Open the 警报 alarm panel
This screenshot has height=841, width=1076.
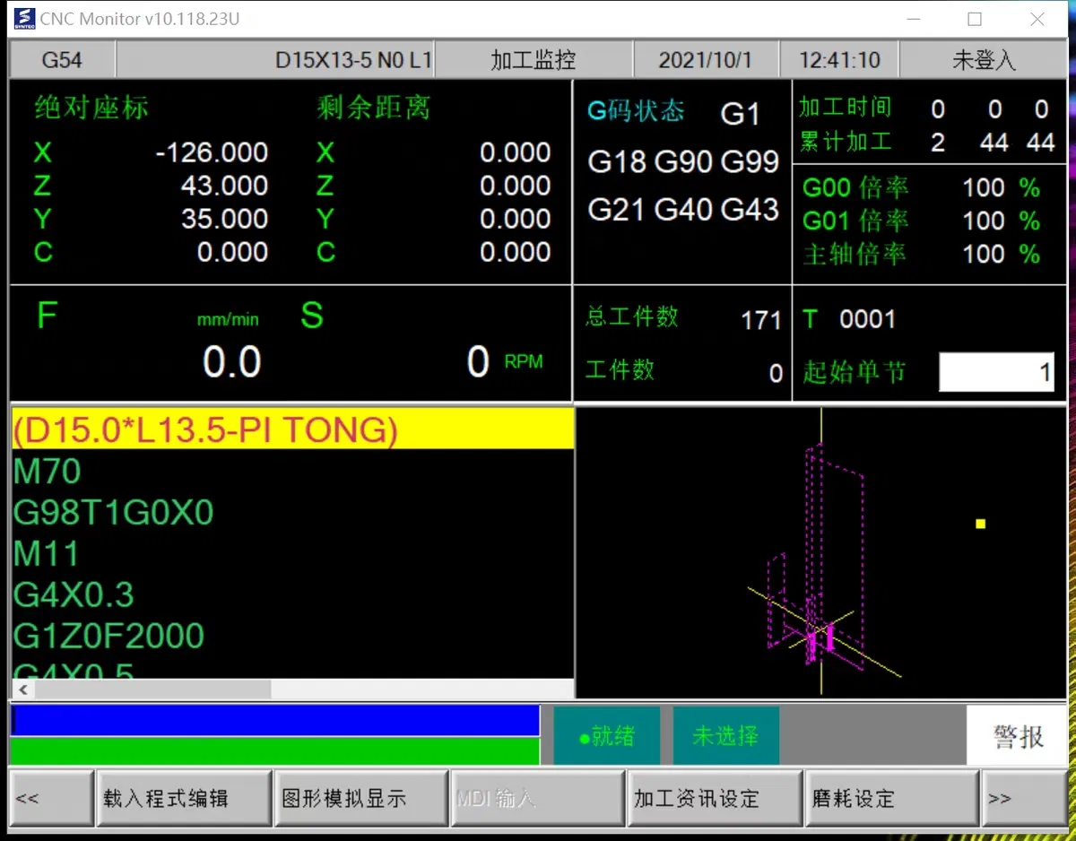pos(1018,736)
